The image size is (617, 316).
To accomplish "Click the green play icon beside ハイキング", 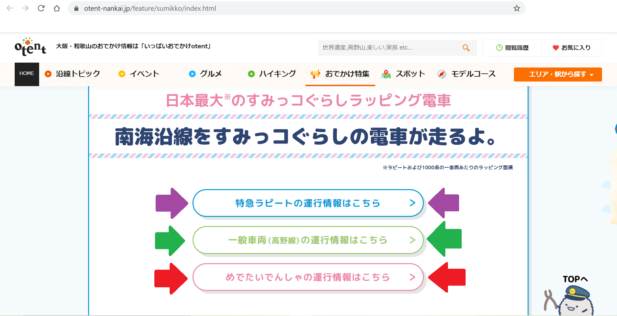I will pyautogui.click(x=251, y=74).
